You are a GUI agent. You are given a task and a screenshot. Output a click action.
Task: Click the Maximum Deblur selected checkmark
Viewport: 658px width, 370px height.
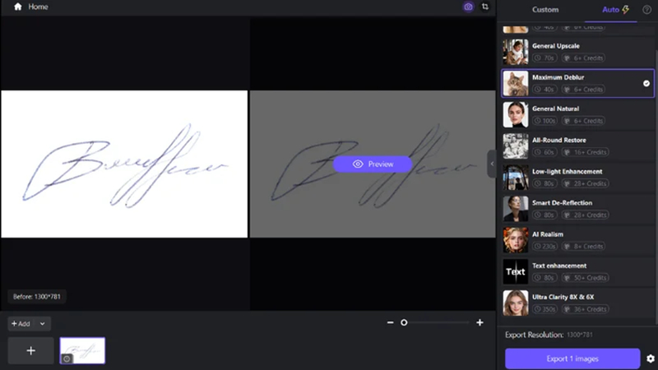click(646, 84)
